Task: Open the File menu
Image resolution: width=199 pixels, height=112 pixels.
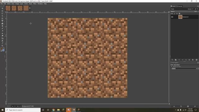Action: click(x=2, y=4)
